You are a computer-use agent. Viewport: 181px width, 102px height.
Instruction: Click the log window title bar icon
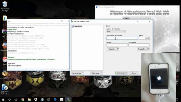click(x=9, y=21)
